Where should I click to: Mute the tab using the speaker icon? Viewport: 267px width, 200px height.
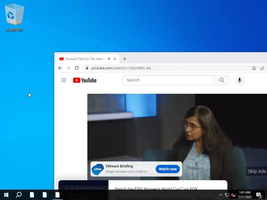(109, 59)
